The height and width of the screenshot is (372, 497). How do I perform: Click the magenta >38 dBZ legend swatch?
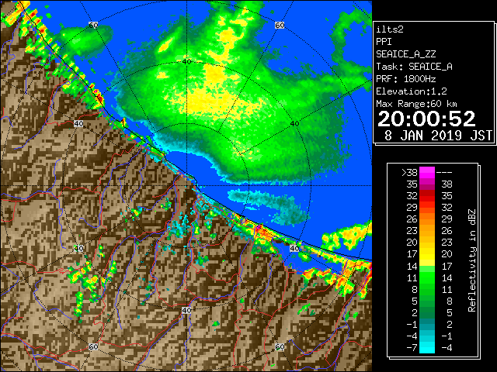[426, 172]
